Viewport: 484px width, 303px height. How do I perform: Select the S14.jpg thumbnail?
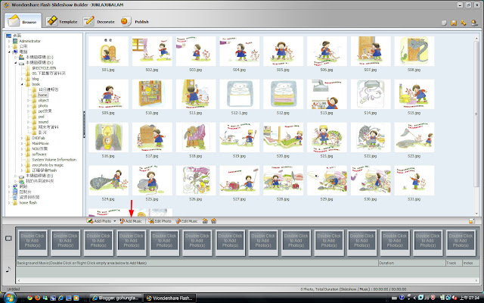(x=371, y=94)
